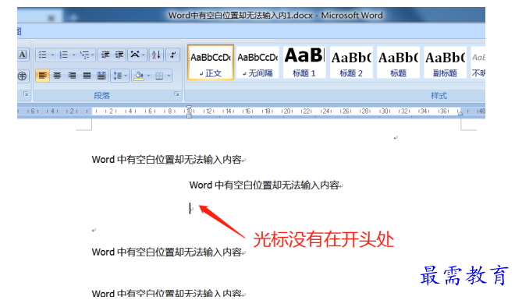The height and width of the screenshot is (300, 515).
Task: Click the right indent marker on ruler
Action: [x=460, y=114]
